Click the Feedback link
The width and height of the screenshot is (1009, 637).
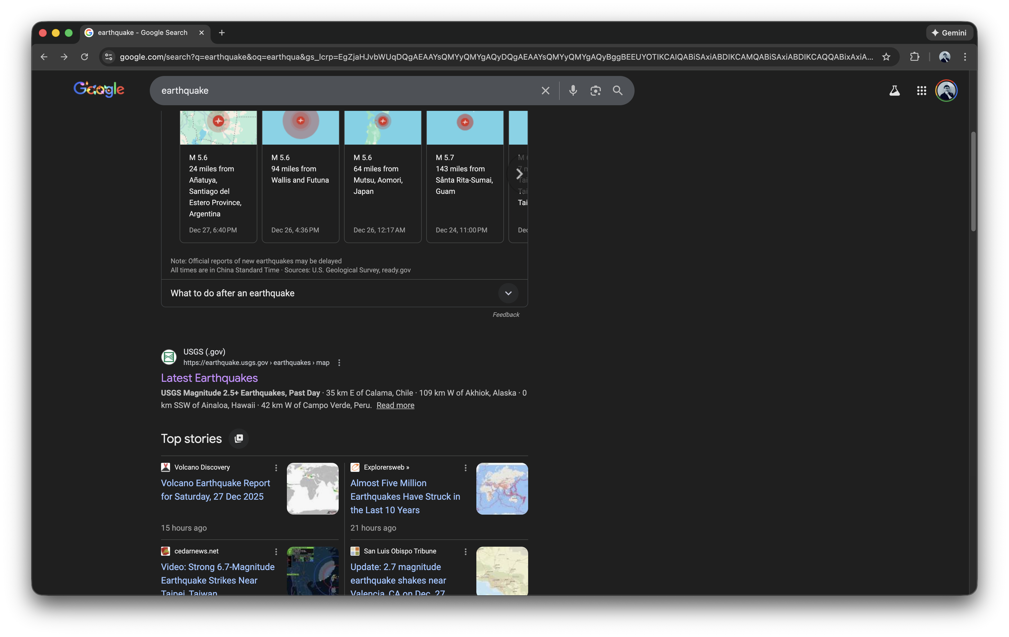pyautogui.click(x=506, y=315)
